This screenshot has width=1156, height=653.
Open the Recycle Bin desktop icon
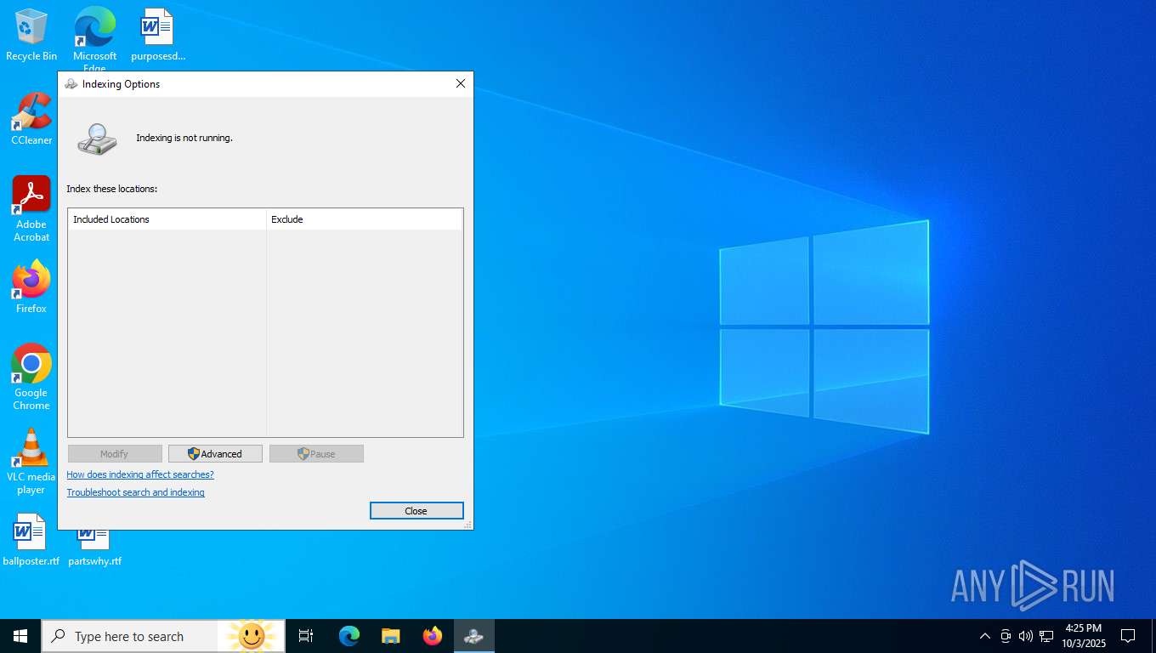[31, 35]
